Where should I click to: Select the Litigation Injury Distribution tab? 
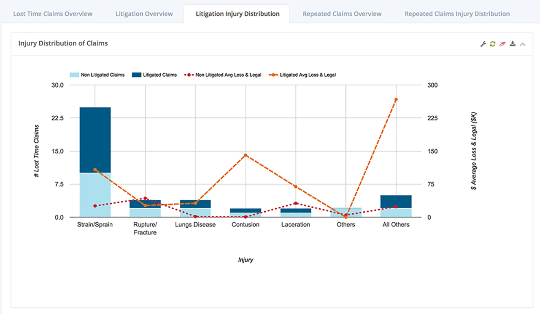pos(237,13)
